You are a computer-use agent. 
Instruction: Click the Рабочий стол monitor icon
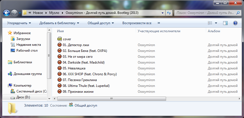tap(13, 51)
